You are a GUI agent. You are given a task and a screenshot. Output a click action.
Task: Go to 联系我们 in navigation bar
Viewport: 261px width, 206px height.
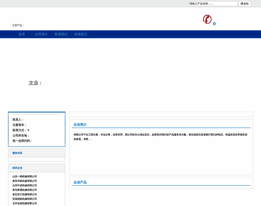pos(61,34)
